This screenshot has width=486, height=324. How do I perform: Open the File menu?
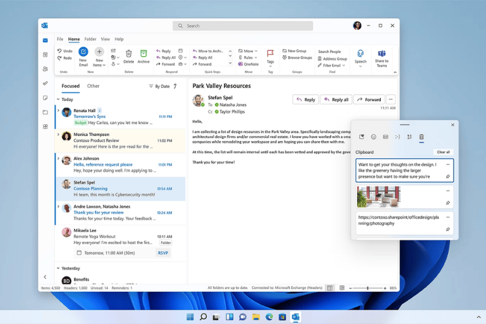60,39
